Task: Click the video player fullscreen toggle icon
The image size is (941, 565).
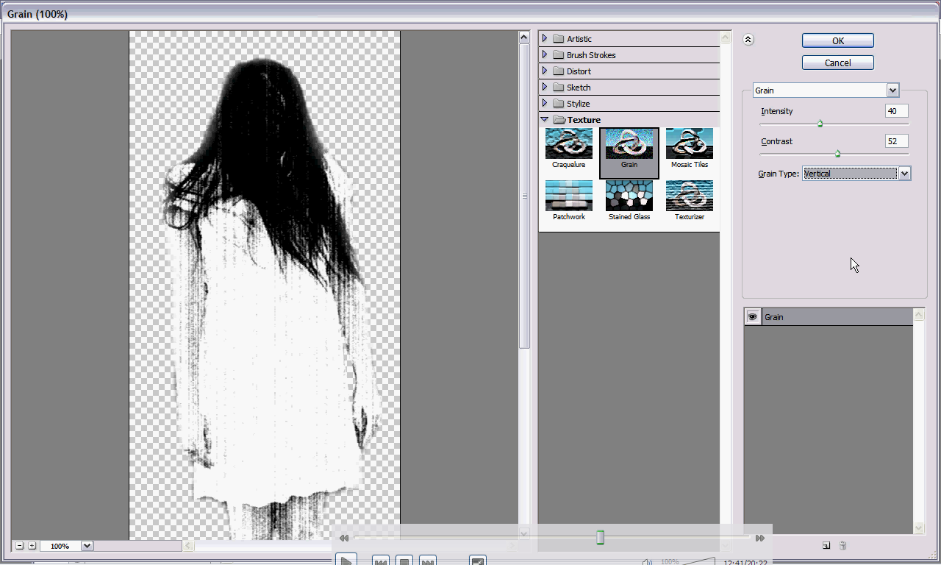Action: coord(478,561)
